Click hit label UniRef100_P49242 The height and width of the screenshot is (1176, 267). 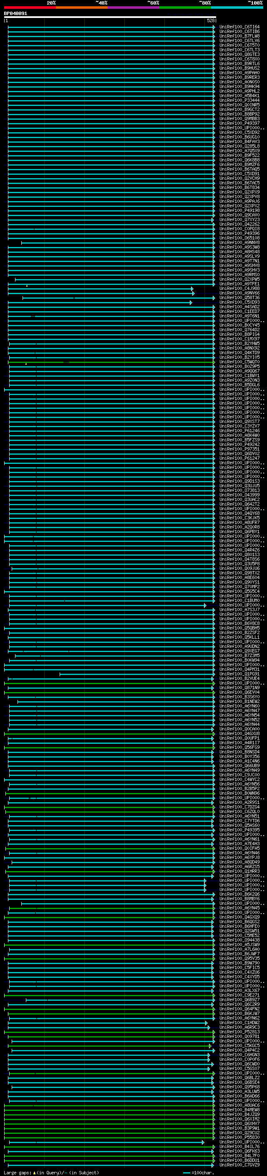239,444
